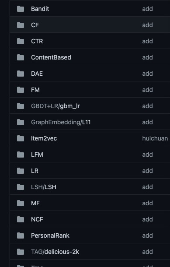Navigate into the FM folder
Screen dimensions: 170x267
(35, 90)
